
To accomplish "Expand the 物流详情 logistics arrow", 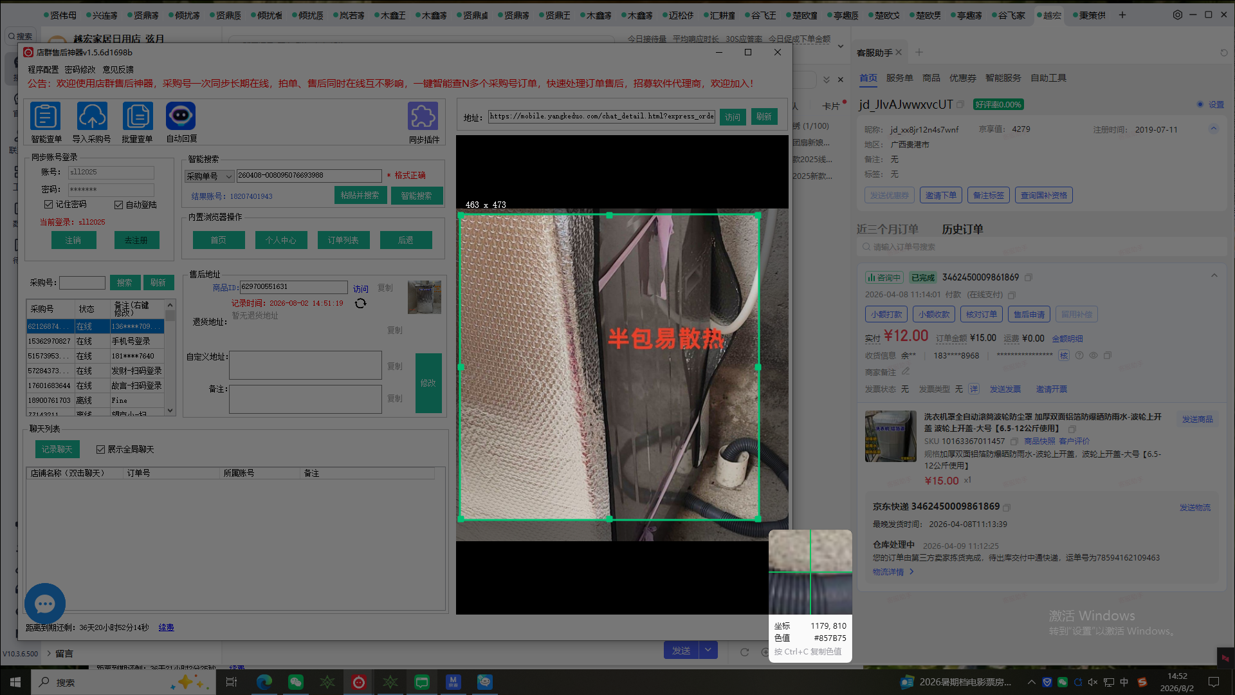I will pyautogui.click(x=911, y=571).
